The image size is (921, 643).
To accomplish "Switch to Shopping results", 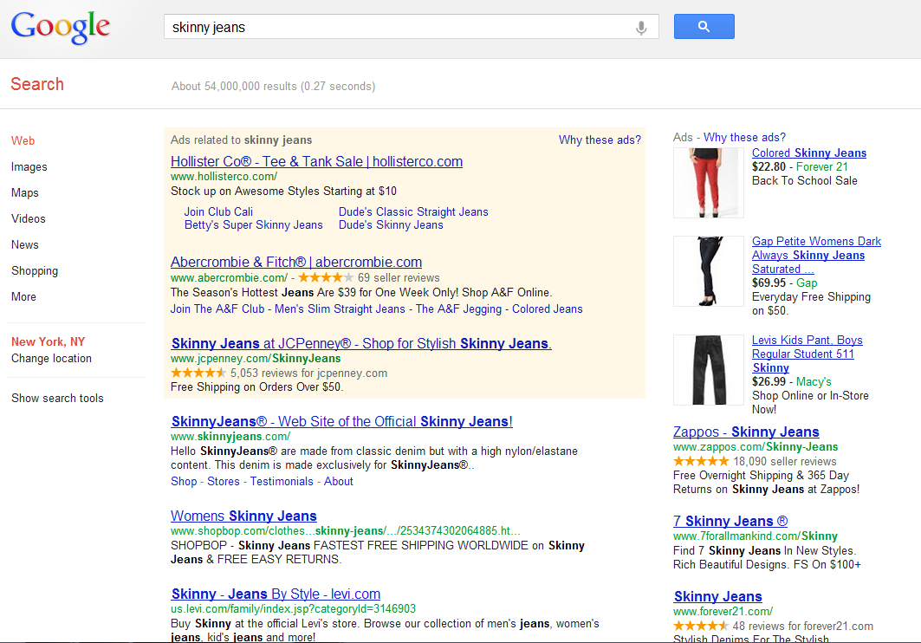I will click(35, 270).
